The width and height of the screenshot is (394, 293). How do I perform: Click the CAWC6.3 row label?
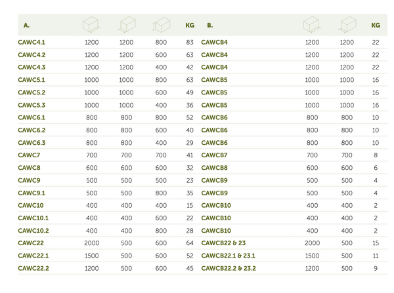pos(32,143)
